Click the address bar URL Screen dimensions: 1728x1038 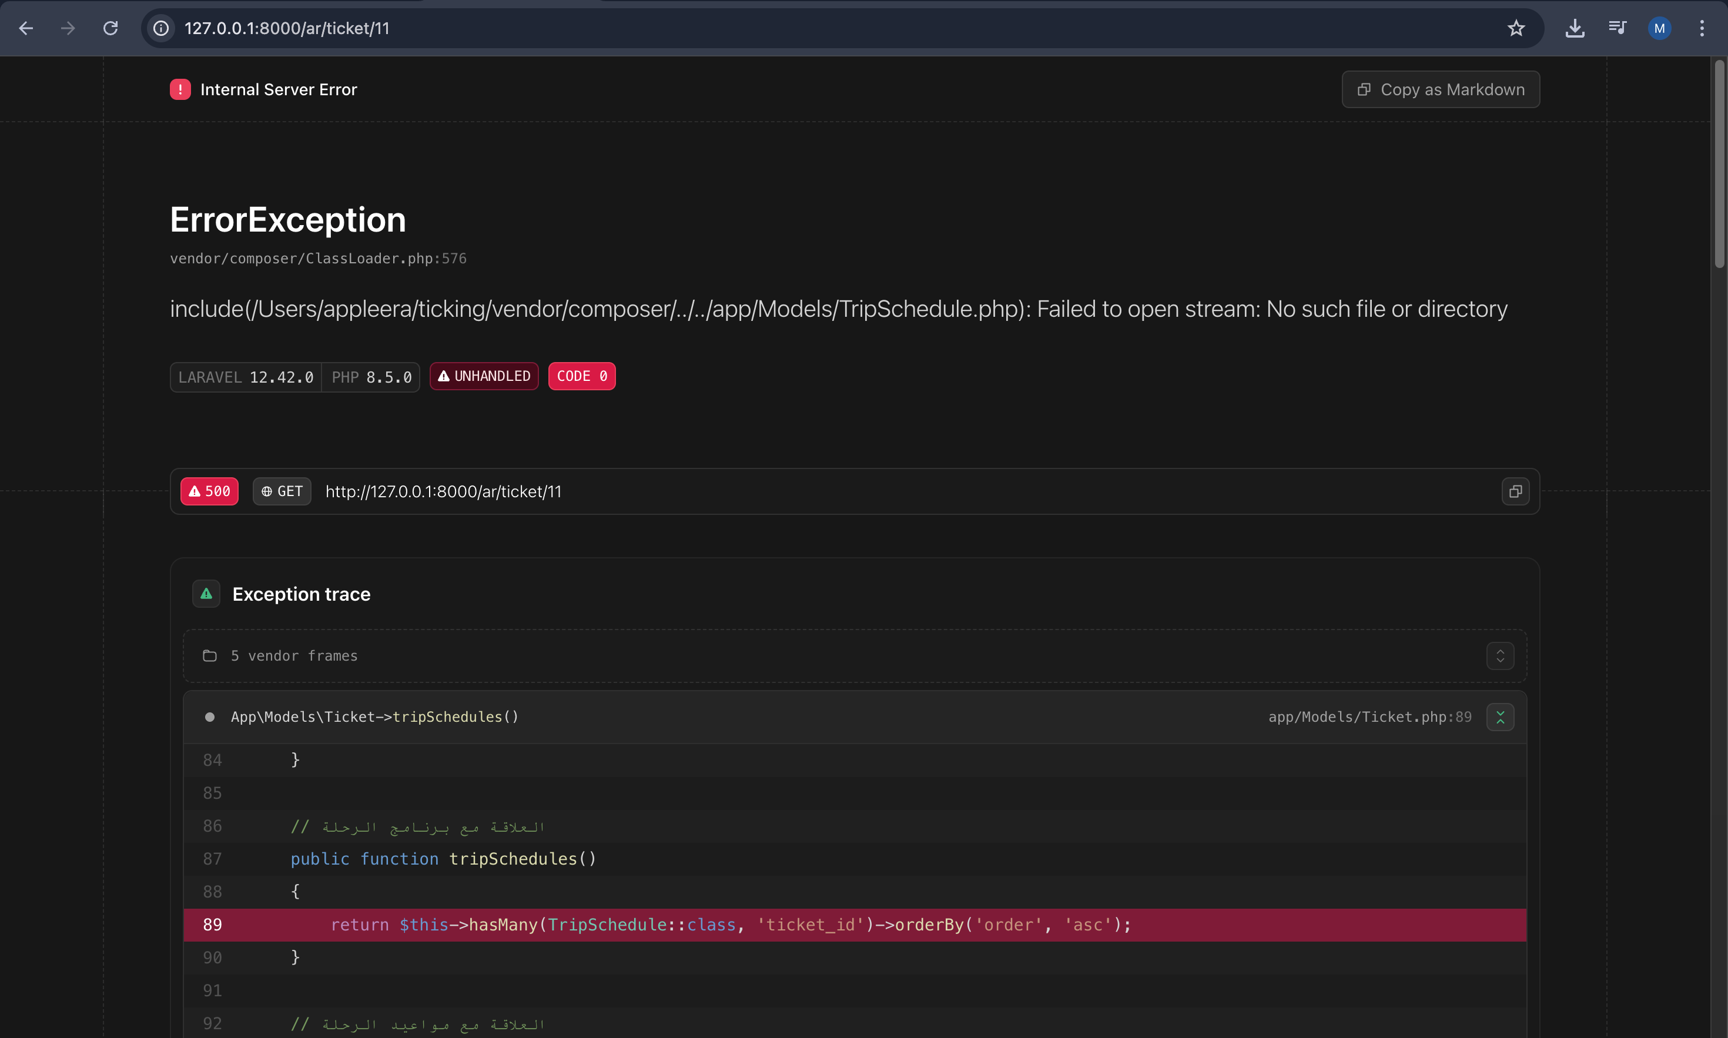287,28
